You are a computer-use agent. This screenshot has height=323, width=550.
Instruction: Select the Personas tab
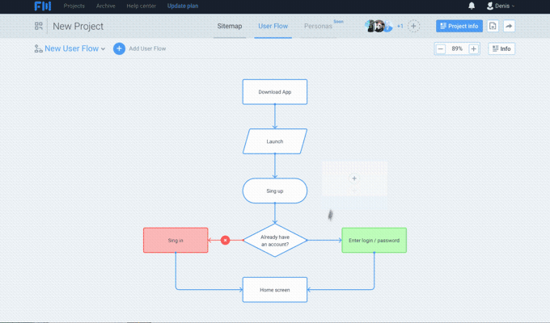click(318, 26)
